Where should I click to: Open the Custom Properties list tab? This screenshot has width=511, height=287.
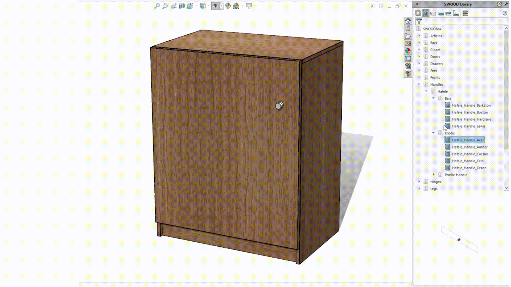click(x=408, y=58)
